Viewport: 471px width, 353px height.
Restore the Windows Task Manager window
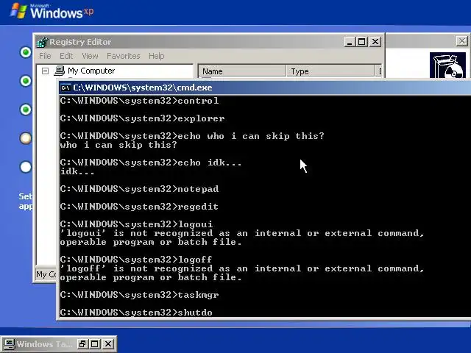click(x=82, y=344)
